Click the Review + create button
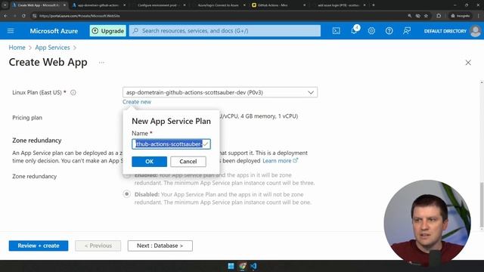This screenshot has width=484, height=272. click(x=39, y=246)
